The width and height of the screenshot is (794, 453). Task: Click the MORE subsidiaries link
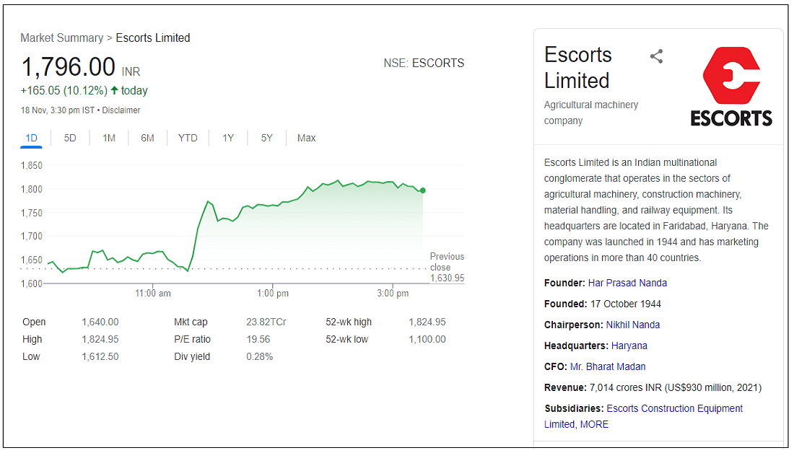coord(594,424)
